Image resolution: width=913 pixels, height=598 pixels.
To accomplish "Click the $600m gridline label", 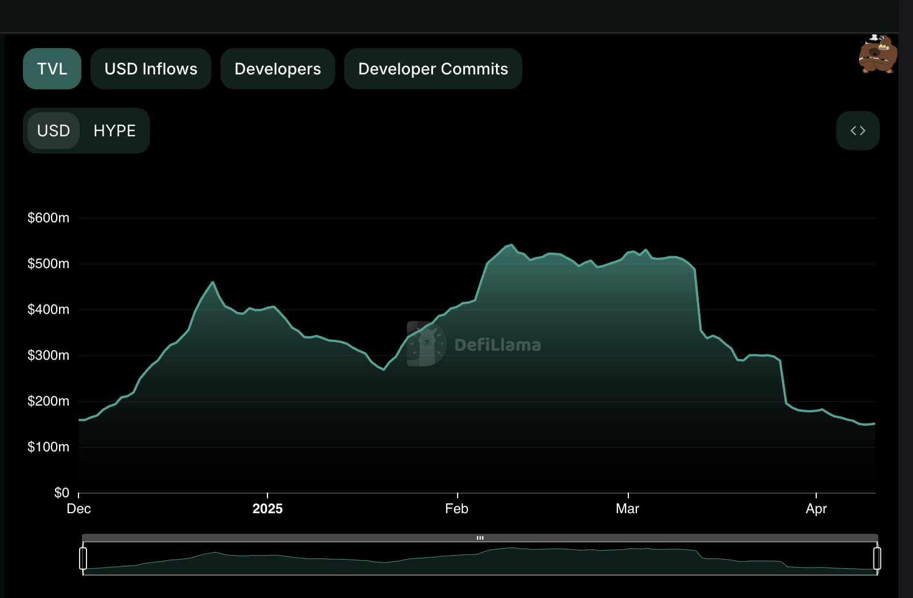I will tap(48, 218).
